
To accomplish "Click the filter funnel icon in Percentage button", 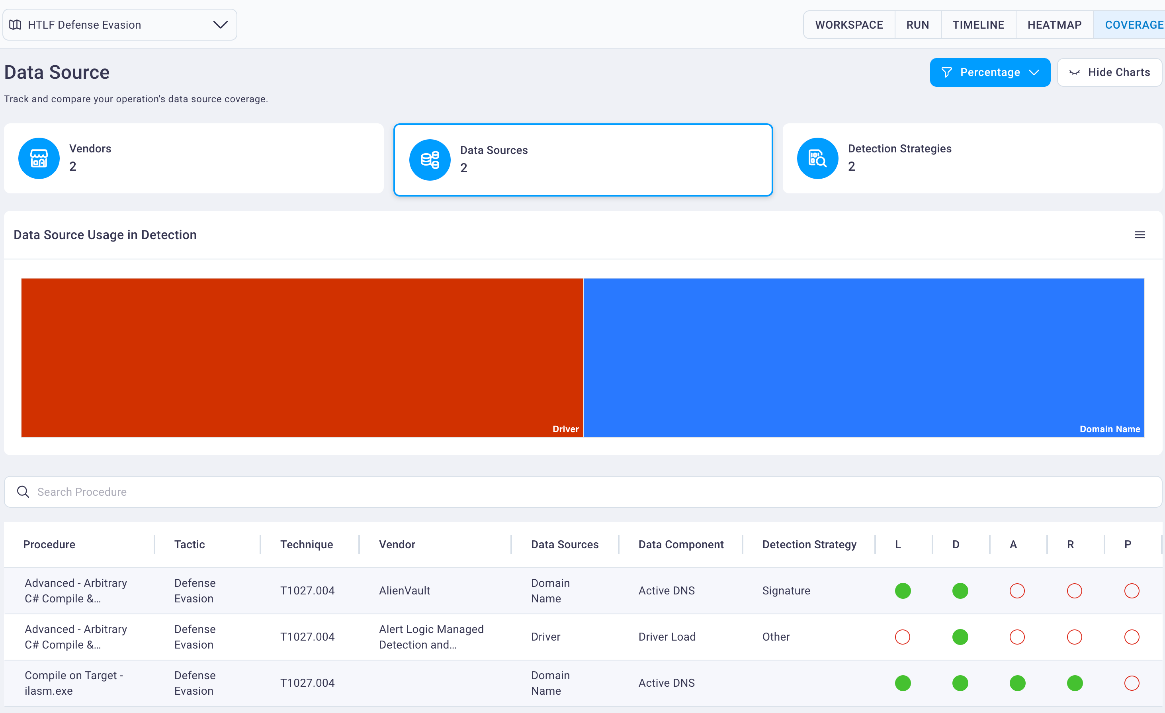I will (x=946, y=72).
